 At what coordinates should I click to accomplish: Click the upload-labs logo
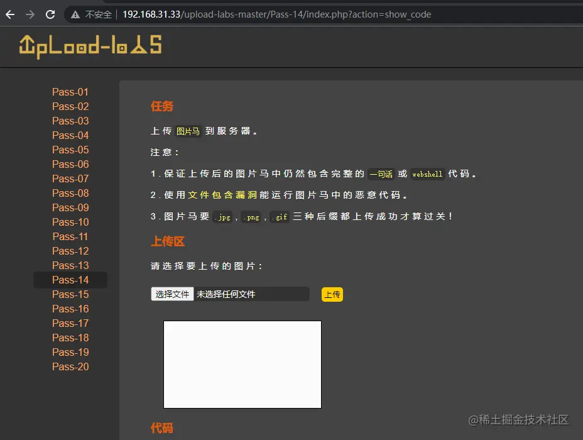pos(90,46)
